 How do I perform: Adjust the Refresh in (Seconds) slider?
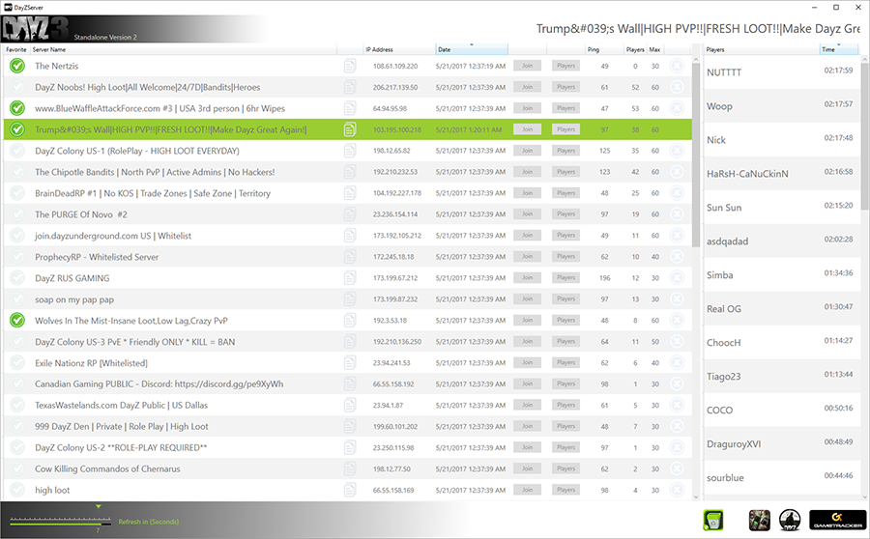(x=60, y=522)
